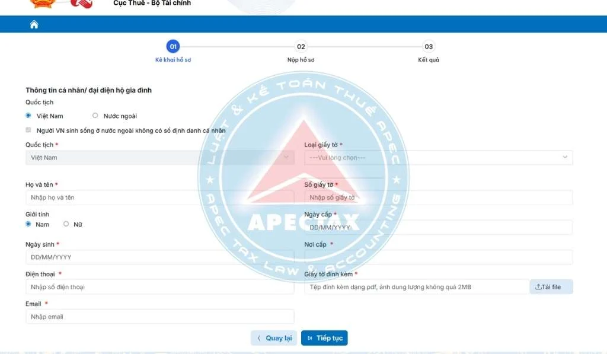This screenshot has width=607, height=354.
Task: Choose Nữ gender radio button
Action: coord(66,224)
